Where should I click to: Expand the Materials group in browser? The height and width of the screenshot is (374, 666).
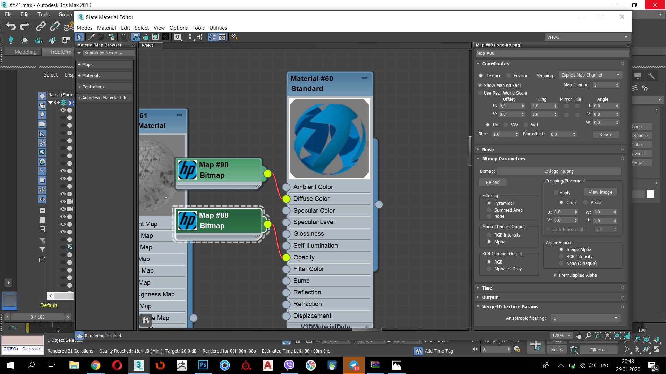coord(104,75)
